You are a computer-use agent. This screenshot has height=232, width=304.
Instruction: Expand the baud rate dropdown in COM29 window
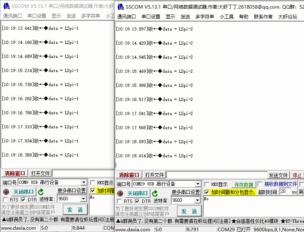(198, 200)
